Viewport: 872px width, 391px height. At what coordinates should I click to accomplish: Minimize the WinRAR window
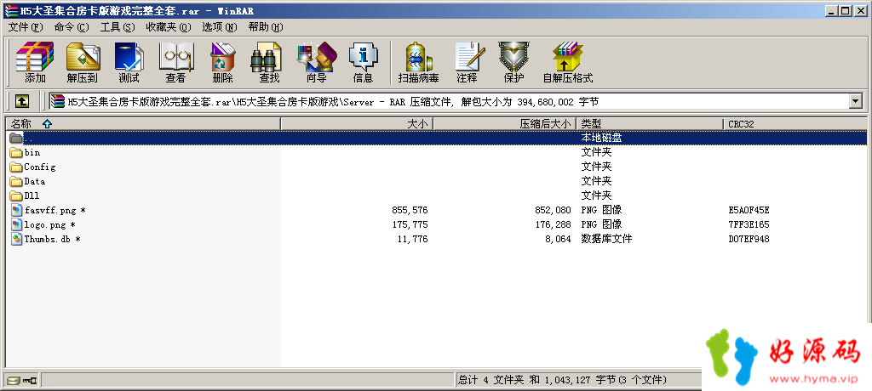[x=832, y=10]
